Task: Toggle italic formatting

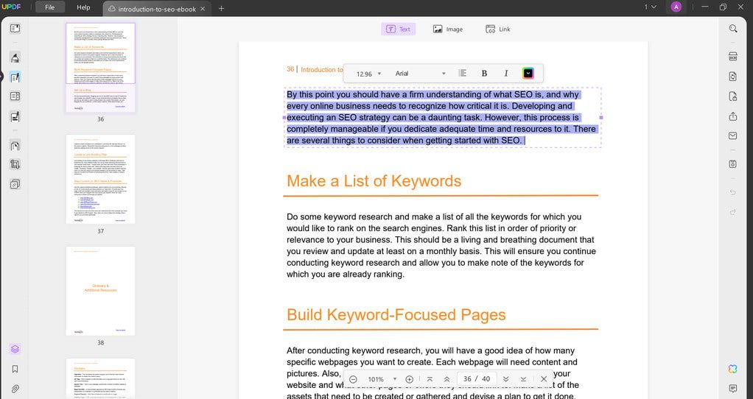Action: point(506,74)
